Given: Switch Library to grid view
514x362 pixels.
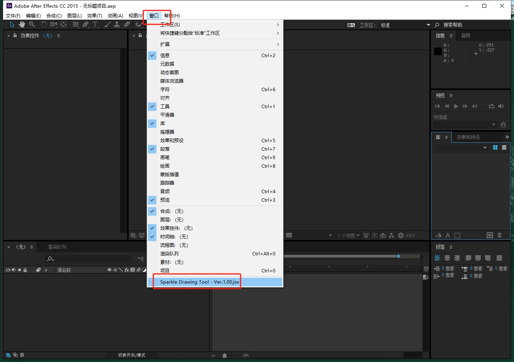Looking at the screenshot, I should pyautogui.click(x=495, y=148).
